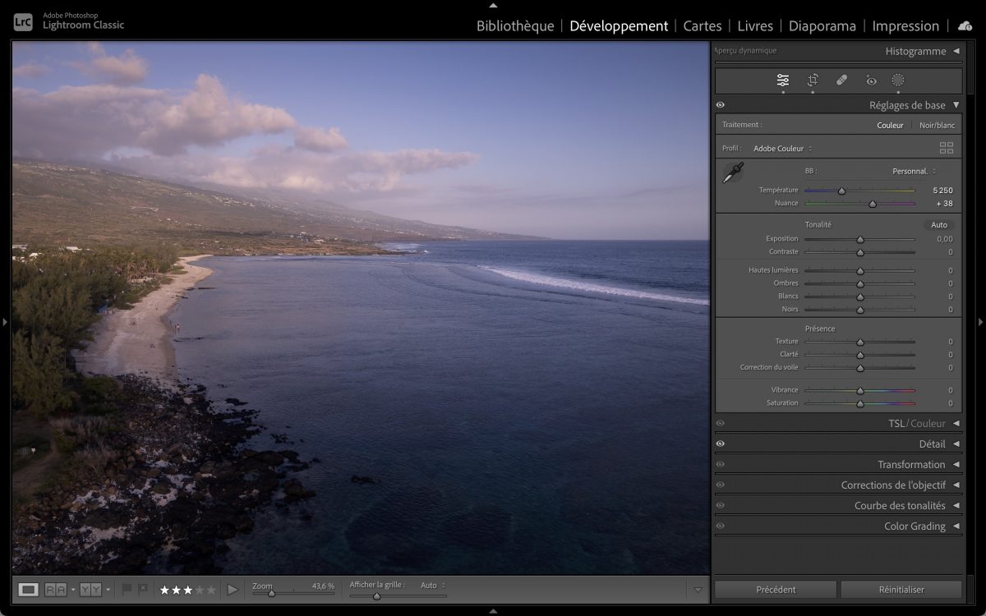Image resolution: width=986 pixels, height=616 pixels.
Task: Switch to the Bibliothèque module
Action: tap(515, 25)
